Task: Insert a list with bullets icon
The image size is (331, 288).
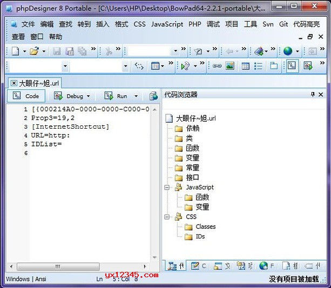Action: point(258,66)
